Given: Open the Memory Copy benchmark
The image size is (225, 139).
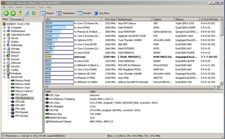Looking at the screenshot, I should tap(22, 87).
